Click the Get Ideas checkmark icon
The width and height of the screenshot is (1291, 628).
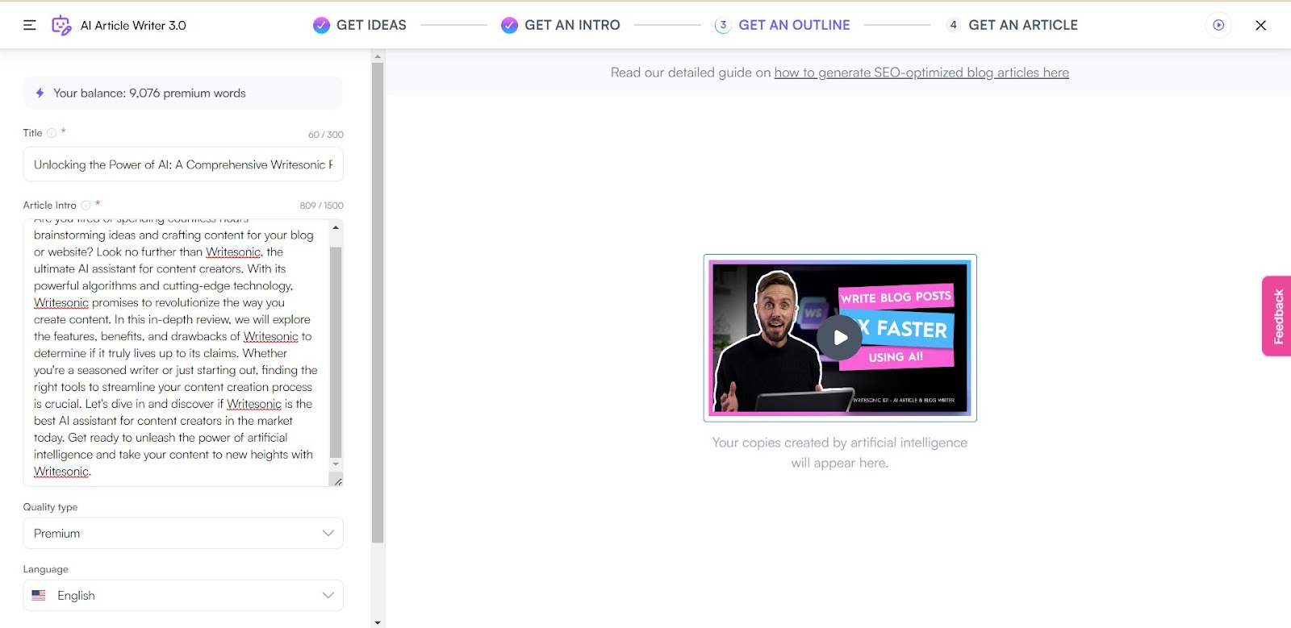coord(321,25)
